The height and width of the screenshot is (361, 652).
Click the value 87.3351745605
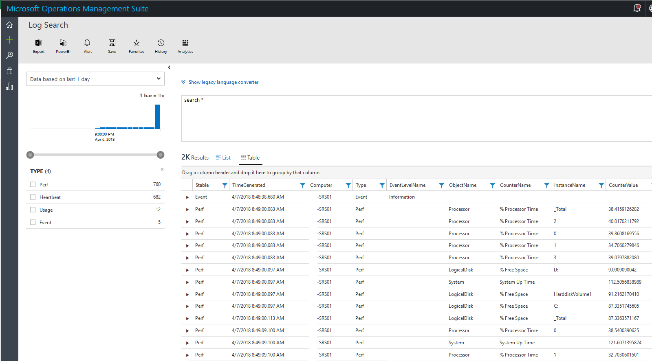click(x=623, y=306)
